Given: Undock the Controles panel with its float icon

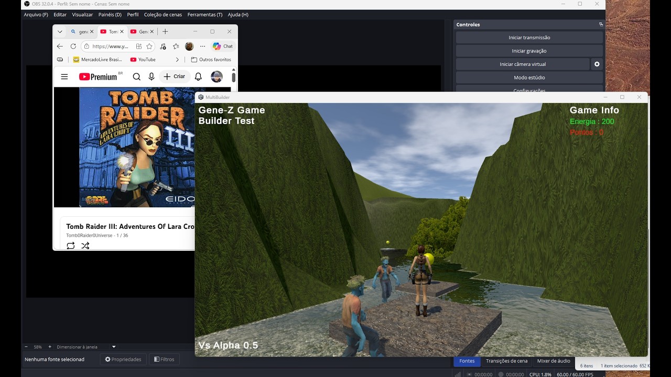Looking at the screenshot, I should point(601,24).
